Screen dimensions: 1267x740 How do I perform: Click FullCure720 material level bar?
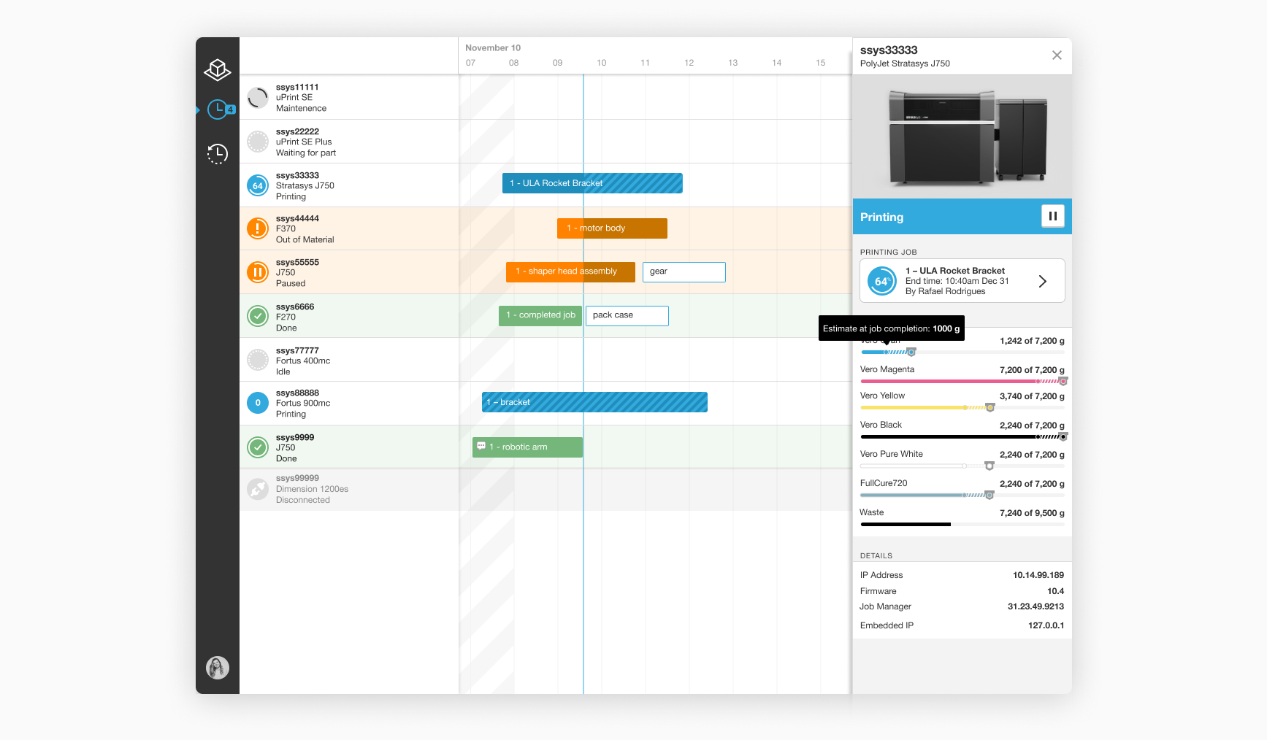tap(962, 496)
